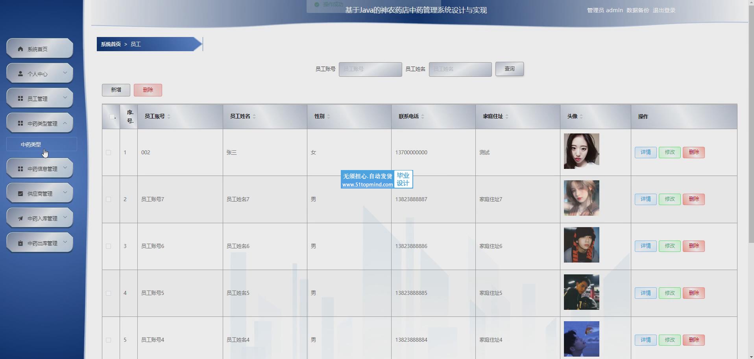Open 详情 for employee 张三
The image size is (754, 359).
point(646,152)
